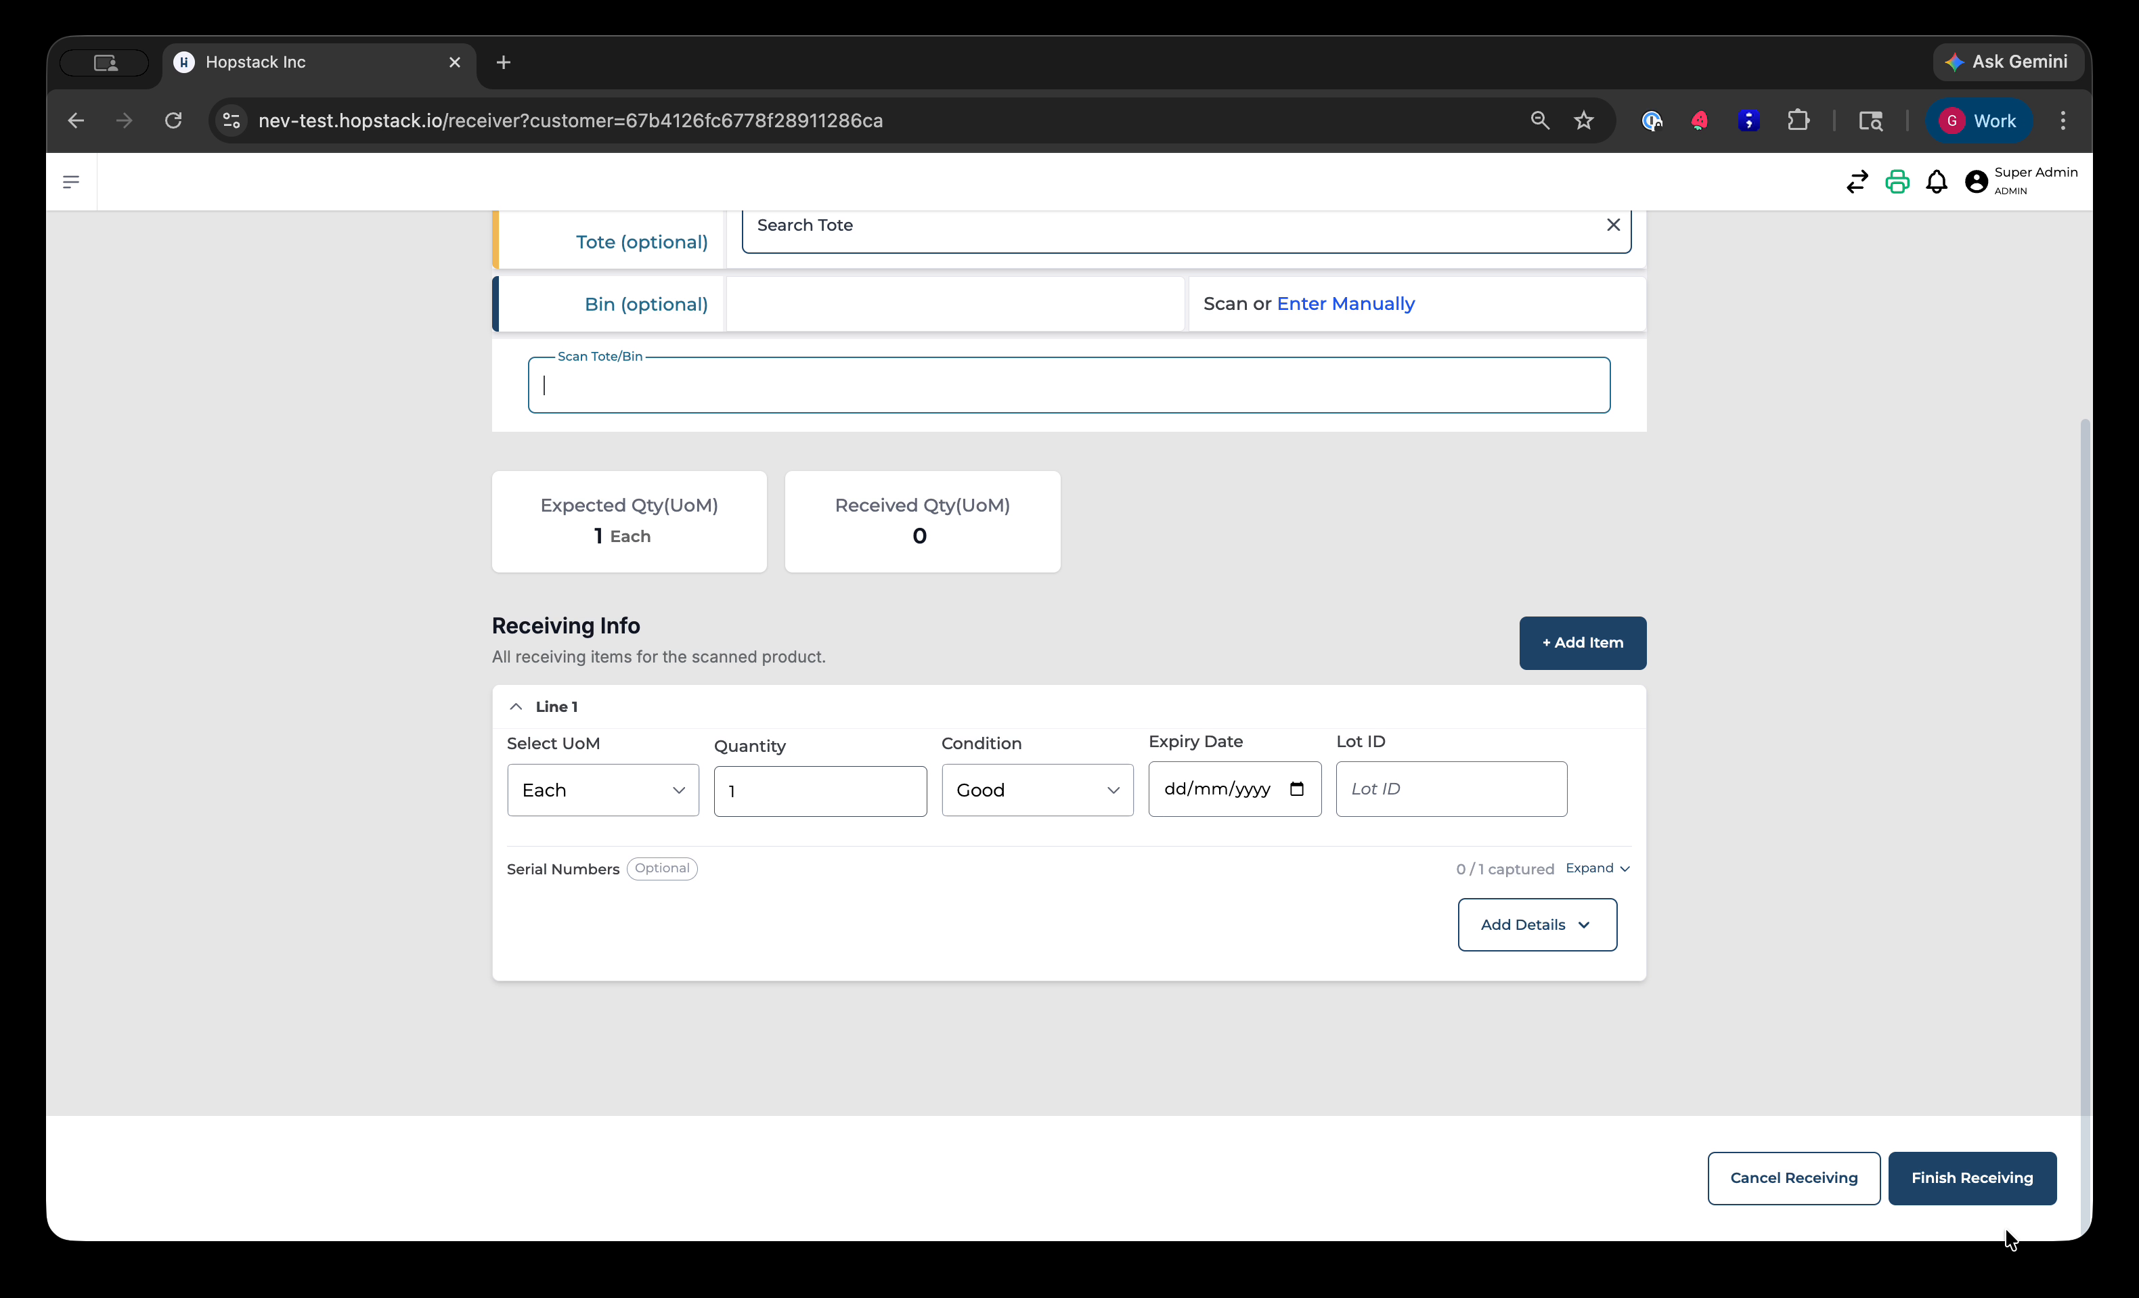Reload the browser page
The image size is (2139, 1298).
[173, 120]
